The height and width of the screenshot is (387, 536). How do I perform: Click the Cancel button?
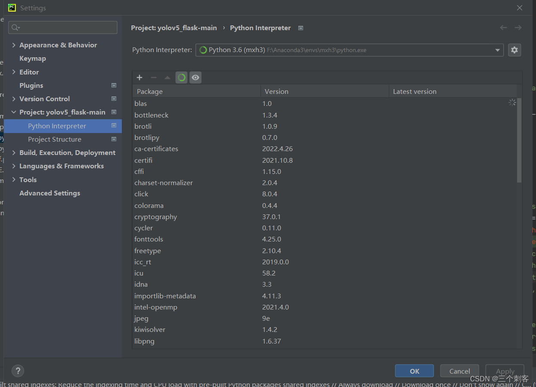(x=459, y=371)
